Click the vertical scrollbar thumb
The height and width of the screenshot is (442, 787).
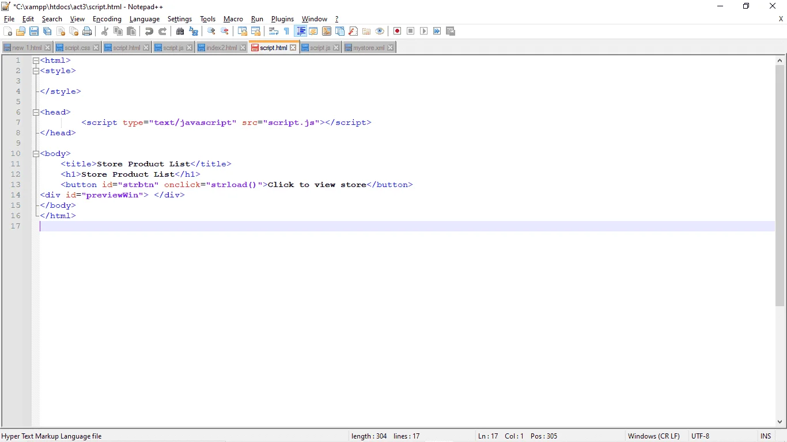click(781, 185)
